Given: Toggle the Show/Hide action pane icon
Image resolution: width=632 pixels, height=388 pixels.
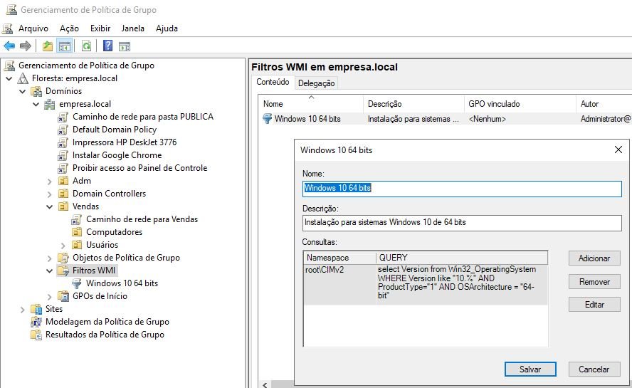Looking at the screenshot, I should 125,46.
